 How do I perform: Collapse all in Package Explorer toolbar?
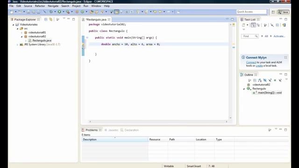tap(46, 19)
